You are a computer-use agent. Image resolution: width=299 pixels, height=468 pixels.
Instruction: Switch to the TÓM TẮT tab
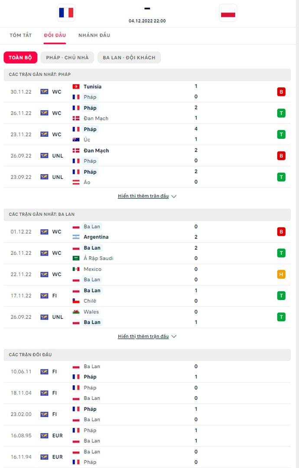tap(21, 35)
